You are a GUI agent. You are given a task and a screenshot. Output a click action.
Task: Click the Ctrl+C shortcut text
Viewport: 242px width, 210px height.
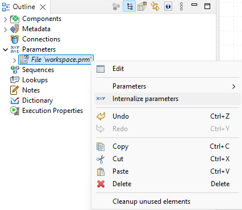(220, 146)
